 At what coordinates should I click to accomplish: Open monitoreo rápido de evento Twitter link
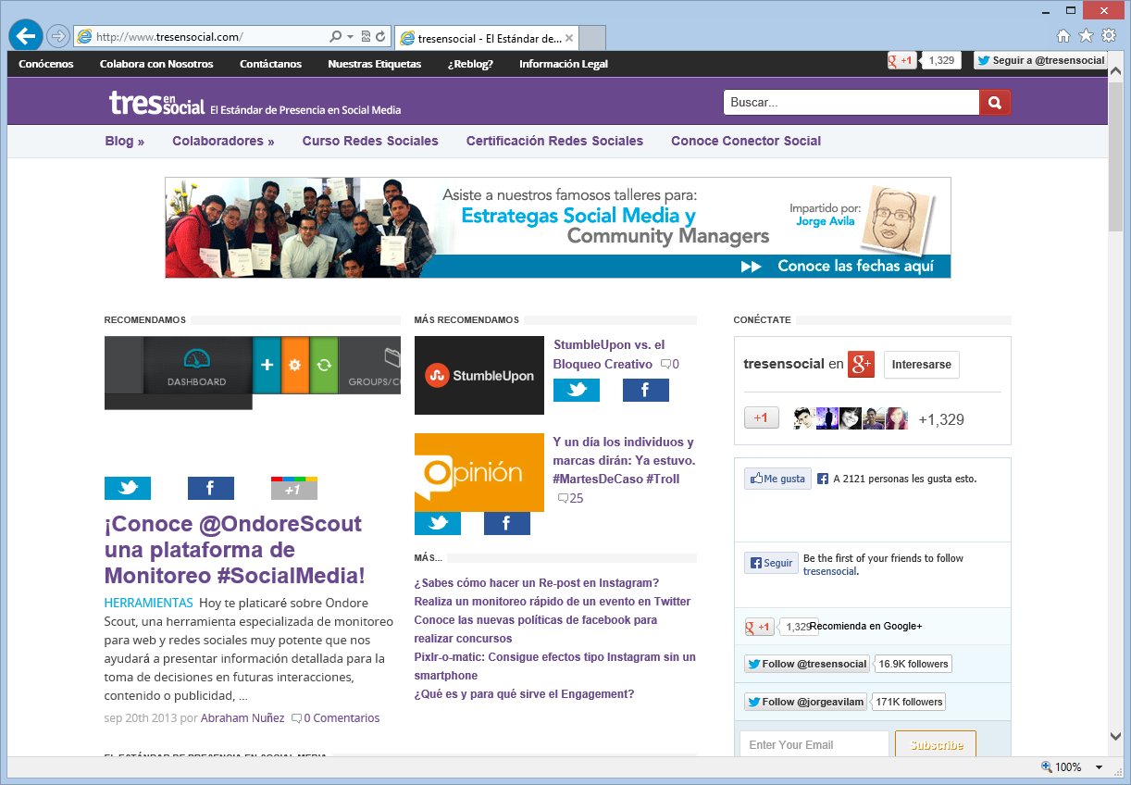click(x=553, y=601)
